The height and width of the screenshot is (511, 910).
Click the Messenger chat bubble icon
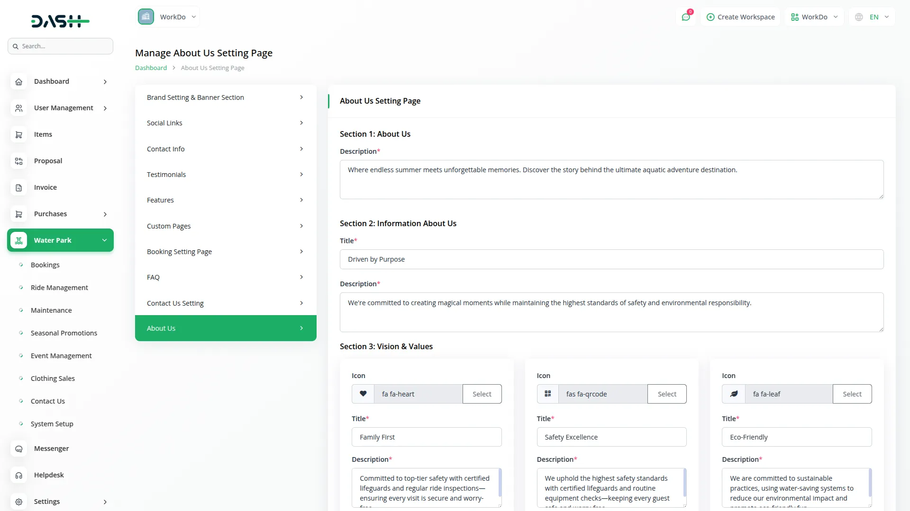pyautogui.click(x=18, y=449)
